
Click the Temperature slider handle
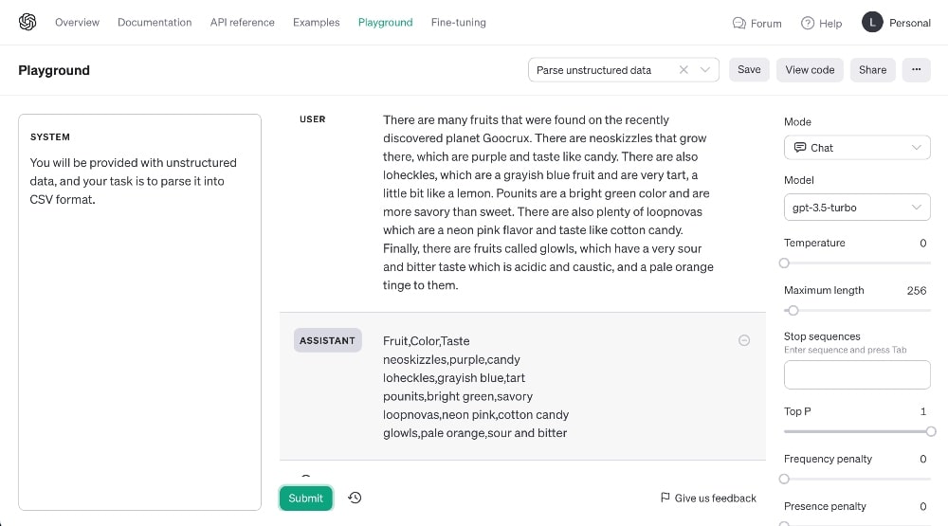(784, 263)
